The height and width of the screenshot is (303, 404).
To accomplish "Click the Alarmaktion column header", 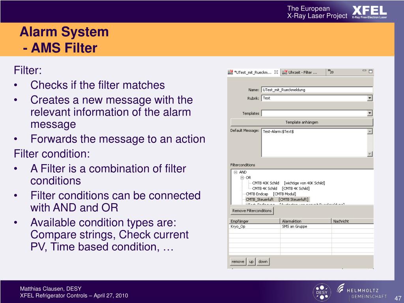I will [x=306, y=221].
